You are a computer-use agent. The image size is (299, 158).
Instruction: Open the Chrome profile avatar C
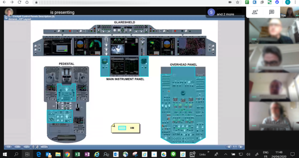pyautogui.click(x=287, y=2)
